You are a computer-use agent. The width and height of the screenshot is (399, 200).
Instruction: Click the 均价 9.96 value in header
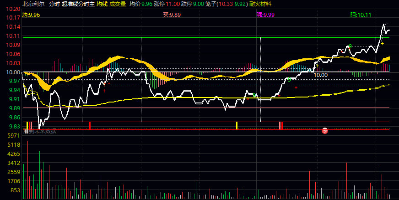click(141, 4)
